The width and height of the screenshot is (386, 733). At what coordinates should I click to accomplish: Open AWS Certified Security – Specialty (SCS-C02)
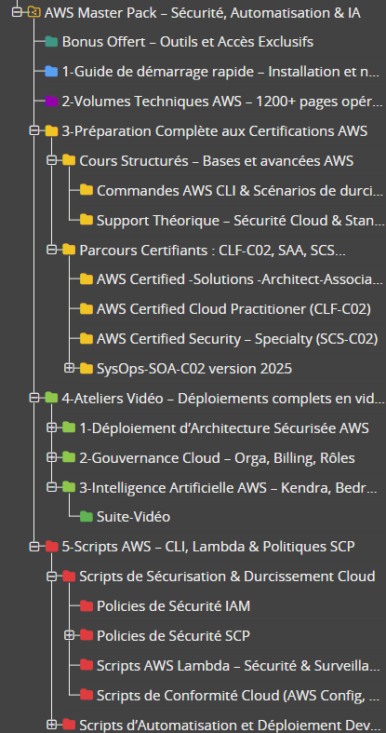click(237, 339)
